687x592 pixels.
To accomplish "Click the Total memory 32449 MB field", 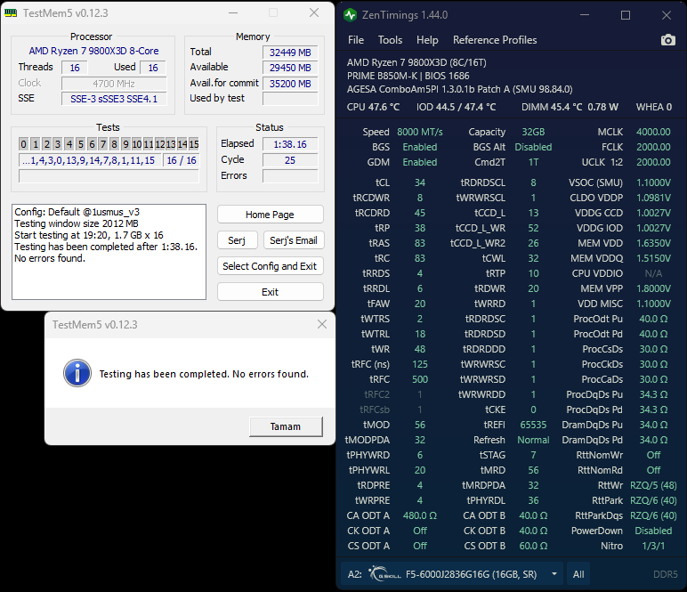I will 290,53.
